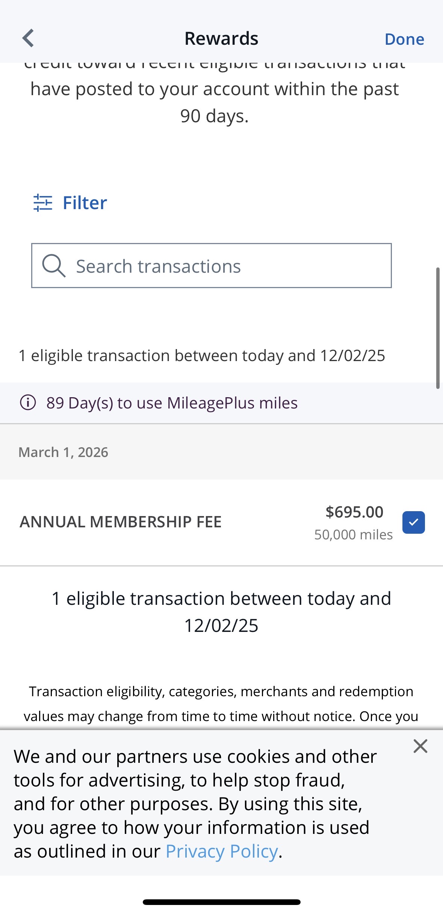443x914 pixels.
Task: Tap the $695.00 transaction amount
Action: (x=354, y=512)
